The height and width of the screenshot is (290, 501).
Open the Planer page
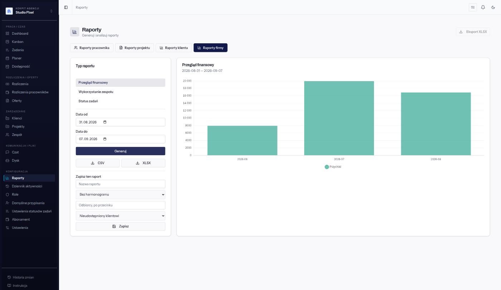[x=29, y=58]
